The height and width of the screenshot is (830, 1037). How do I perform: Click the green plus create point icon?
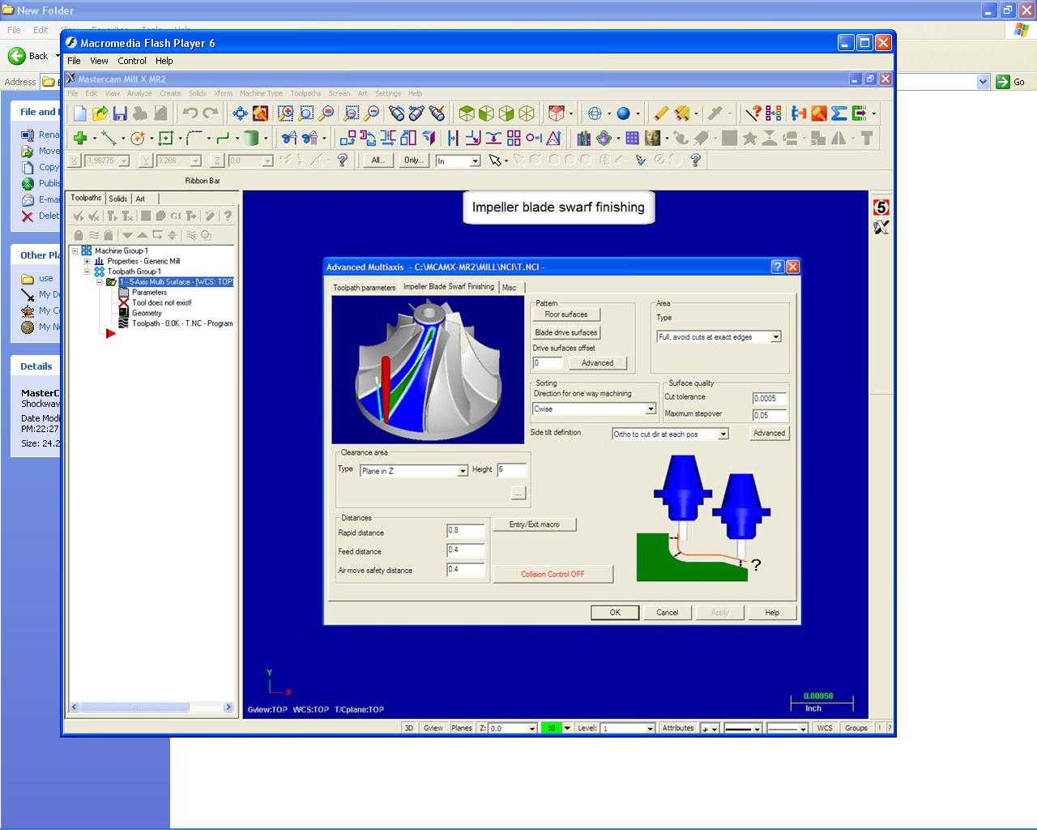click(x=80, y=138)
